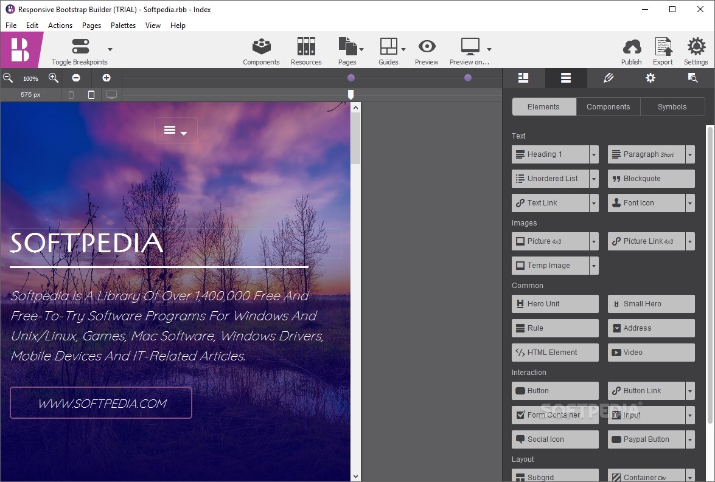Switch to the layout panel icon
This screenshot has height=482, width=715.
pyautogui.click(x=523, y=78)
